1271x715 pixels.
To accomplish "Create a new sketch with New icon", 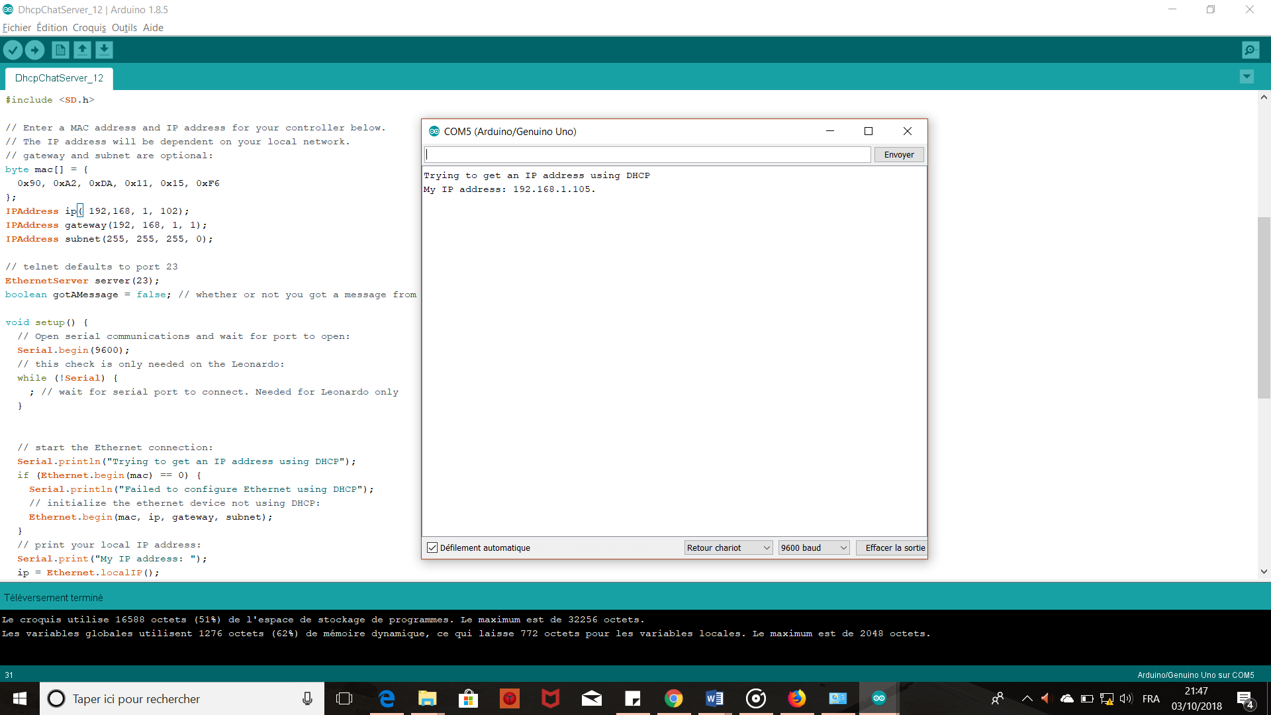I will point(60,50).
